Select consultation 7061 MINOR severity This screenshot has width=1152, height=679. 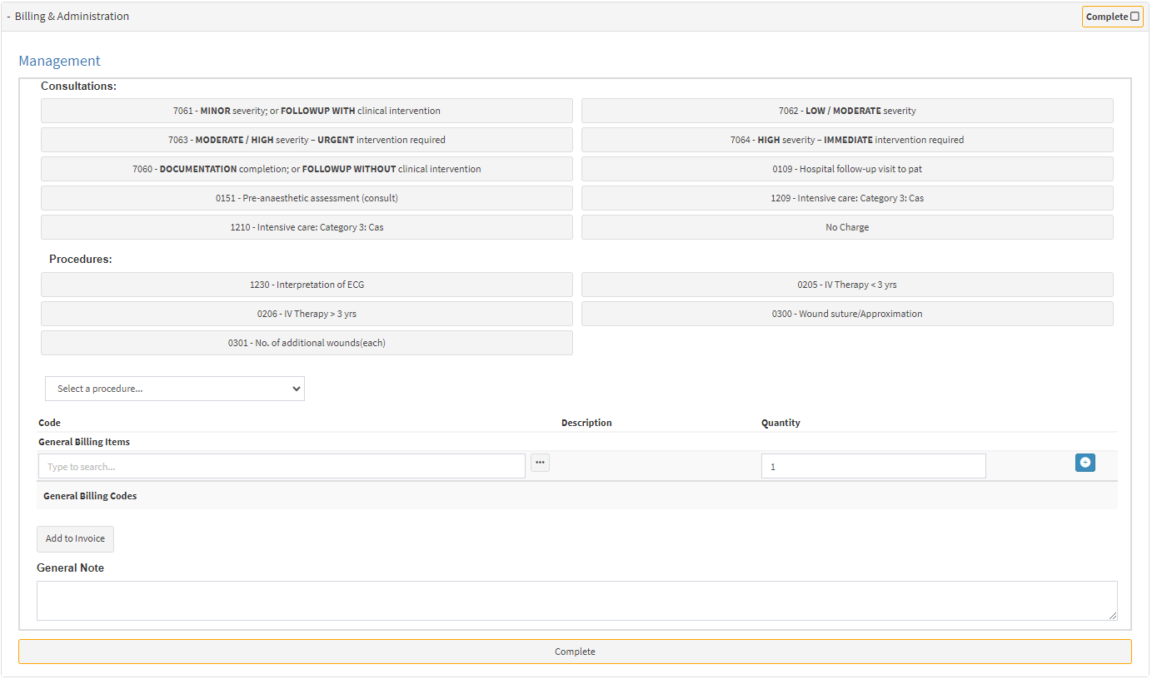click(x=307, y=111)
